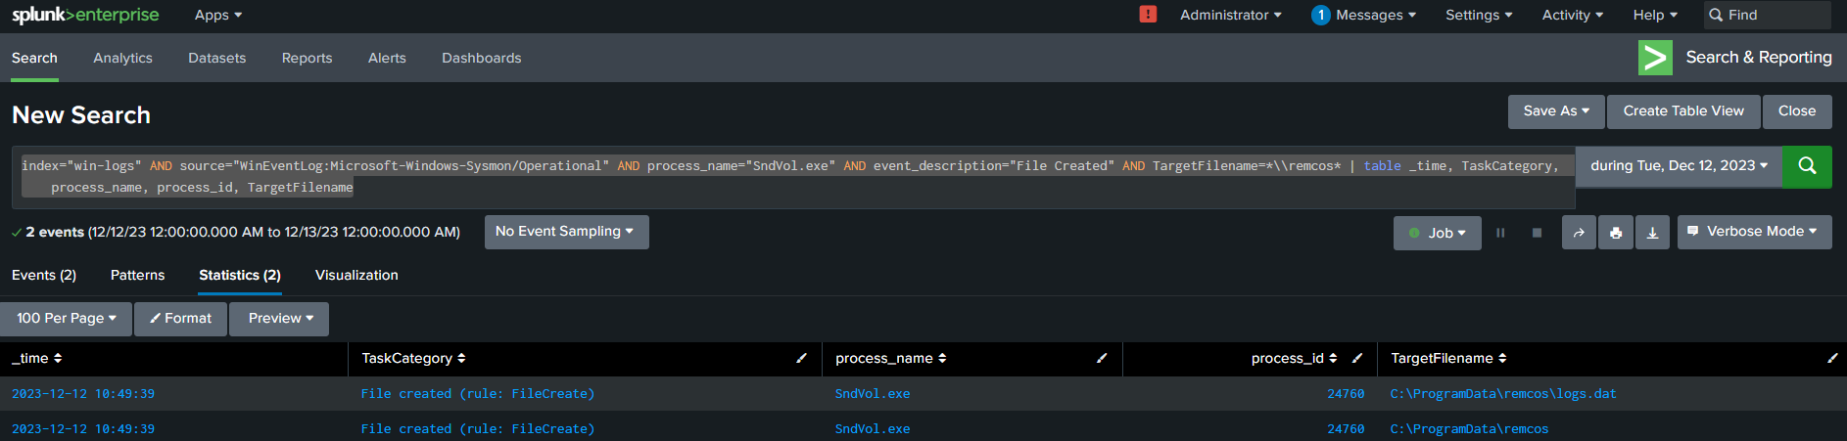Open the Datasets tab
1847x441 pixels.
click(x=216, y=58)
